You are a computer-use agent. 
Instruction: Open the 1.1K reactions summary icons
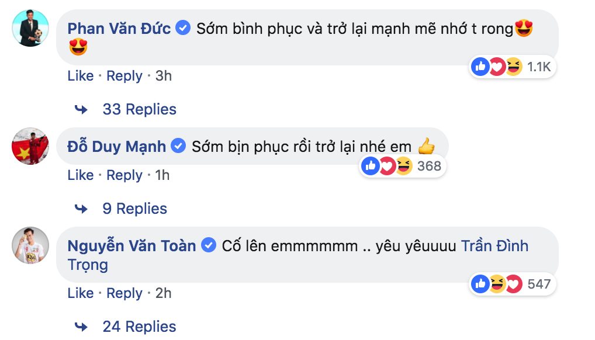(497, 67)
